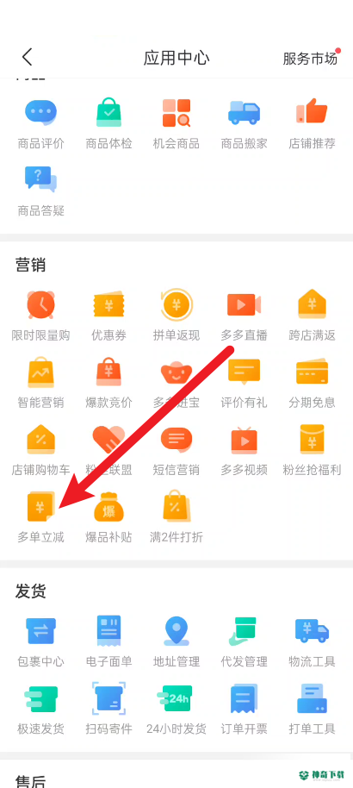Open 24小时发货 icon

click(176, 698)
